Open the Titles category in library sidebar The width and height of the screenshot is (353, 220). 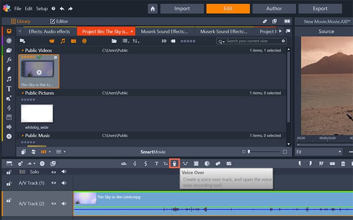(x=9, y=88)
